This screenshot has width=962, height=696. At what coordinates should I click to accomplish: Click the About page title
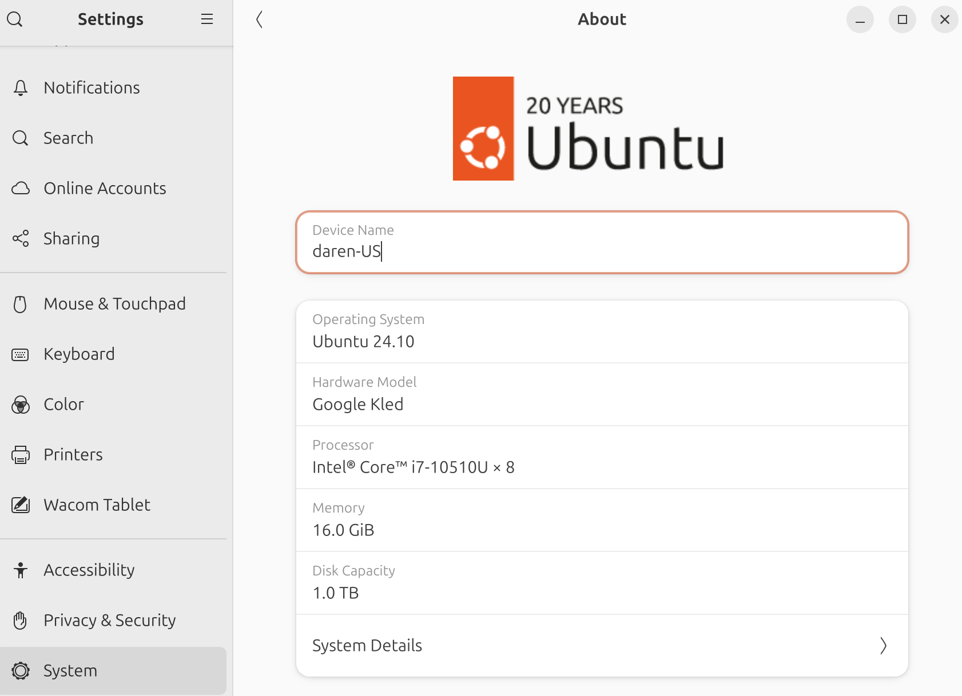[602, 19]
